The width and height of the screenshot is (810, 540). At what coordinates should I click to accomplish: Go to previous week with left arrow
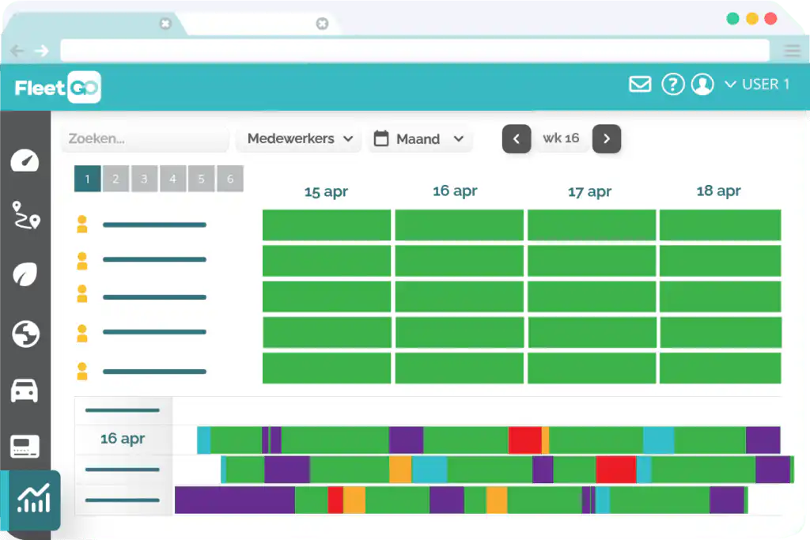point(517,139)
